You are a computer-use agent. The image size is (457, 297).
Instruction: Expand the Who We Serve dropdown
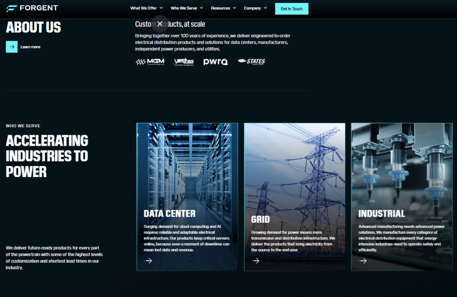tap(187, 8)
